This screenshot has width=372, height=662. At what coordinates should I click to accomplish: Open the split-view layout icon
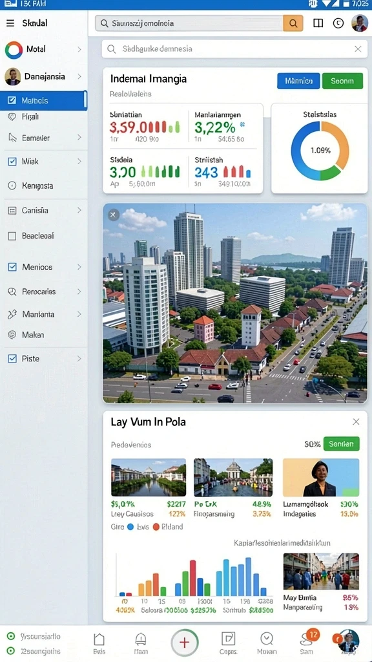pyautogui.click(x=318, y=23)
